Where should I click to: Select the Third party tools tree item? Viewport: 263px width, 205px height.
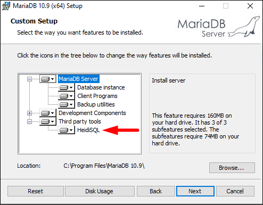(80, 121)
